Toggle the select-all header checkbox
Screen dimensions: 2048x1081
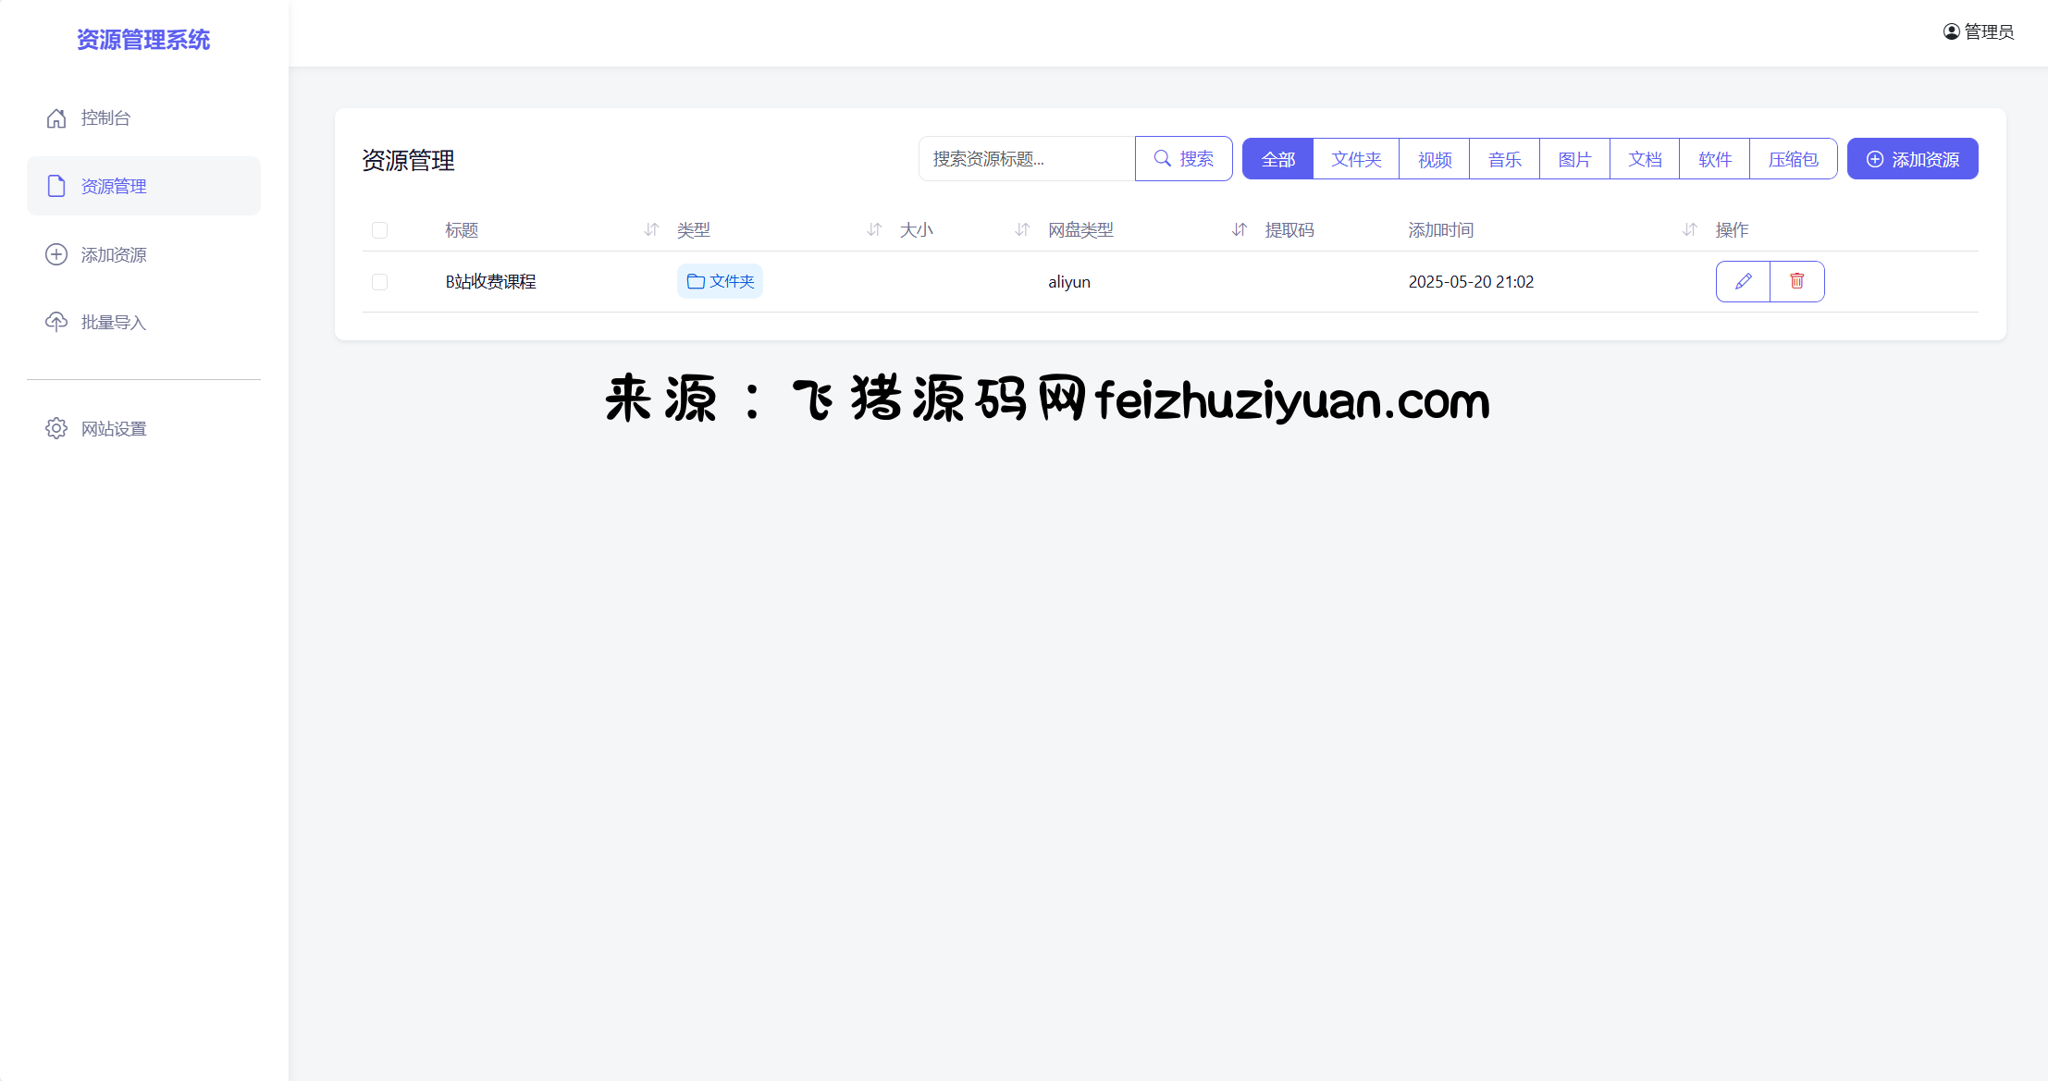click(379, 230)
